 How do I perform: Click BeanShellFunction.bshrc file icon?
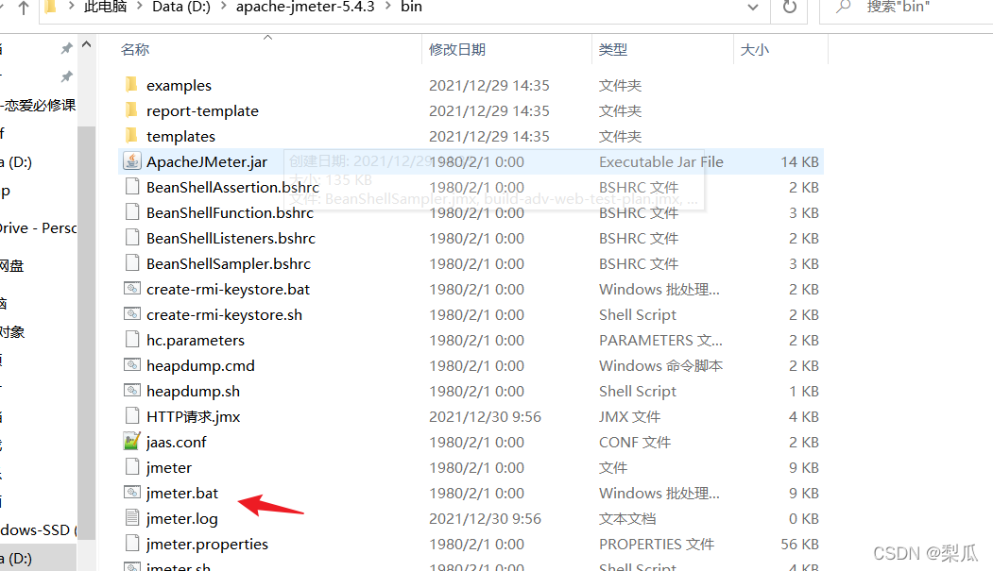click(x=131, y=211)
